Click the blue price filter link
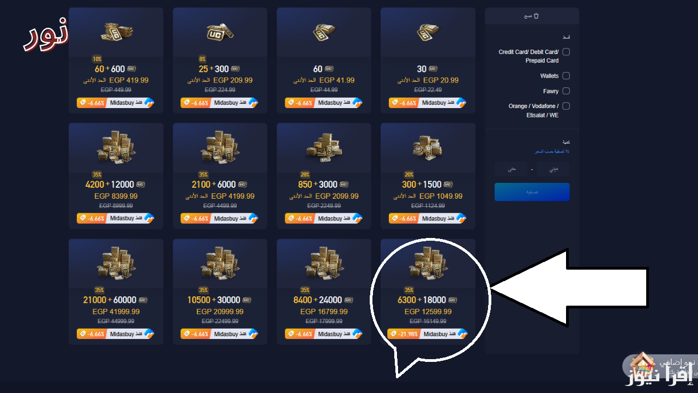The image size is (698, 393). (x=551, y=151)
